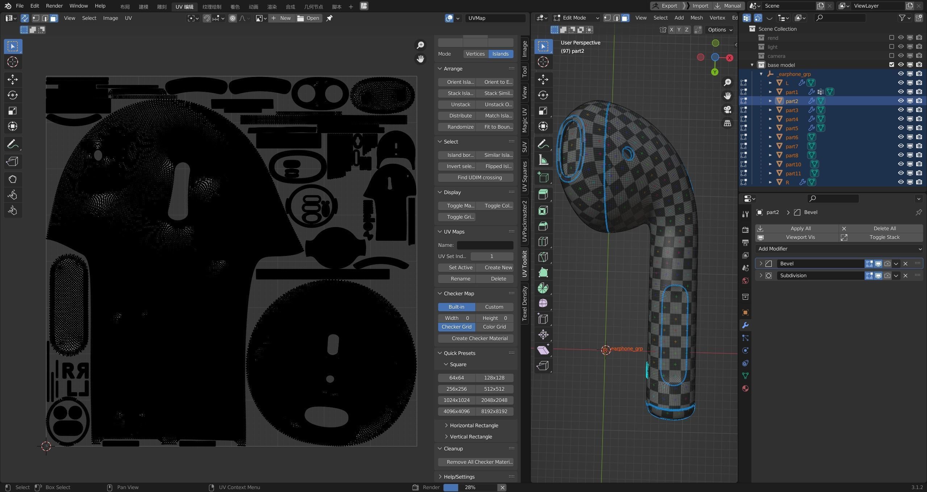
Task: Expand the part6 tree item
Action: tap(770, 137)
